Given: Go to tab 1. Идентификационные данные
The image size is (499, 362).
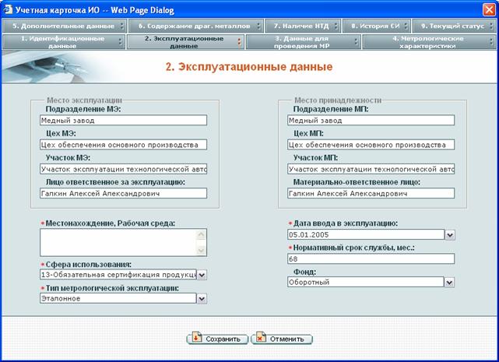Looking at the screenshot, I should pos(63,42).
